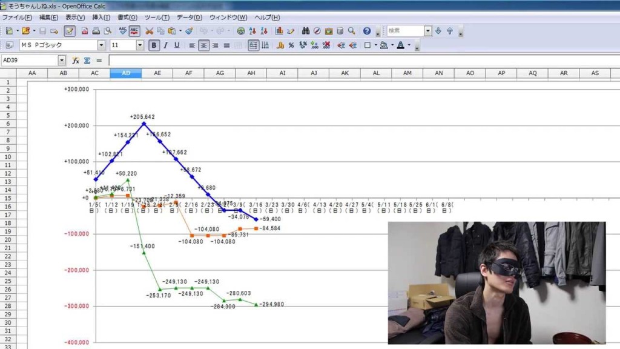Screen dimensions: 620x349
Task: Insert a chart using the chart icon
Action: (x=279, y=31)
